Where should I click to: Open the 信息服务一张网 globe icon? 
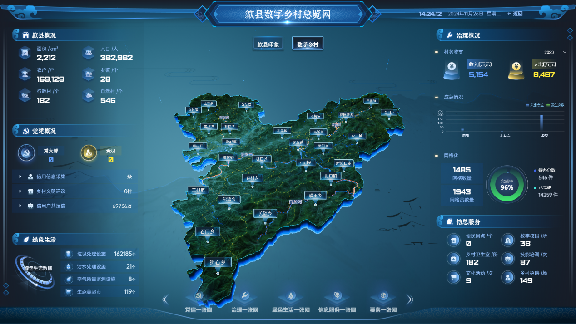[x=337, y=297]
